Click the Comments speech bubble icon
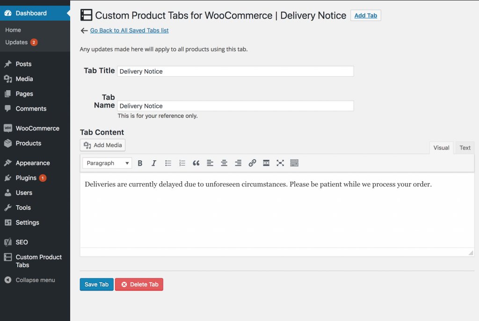Image resolution: width=479 pixels, height=321 pixels. (8, 108)
